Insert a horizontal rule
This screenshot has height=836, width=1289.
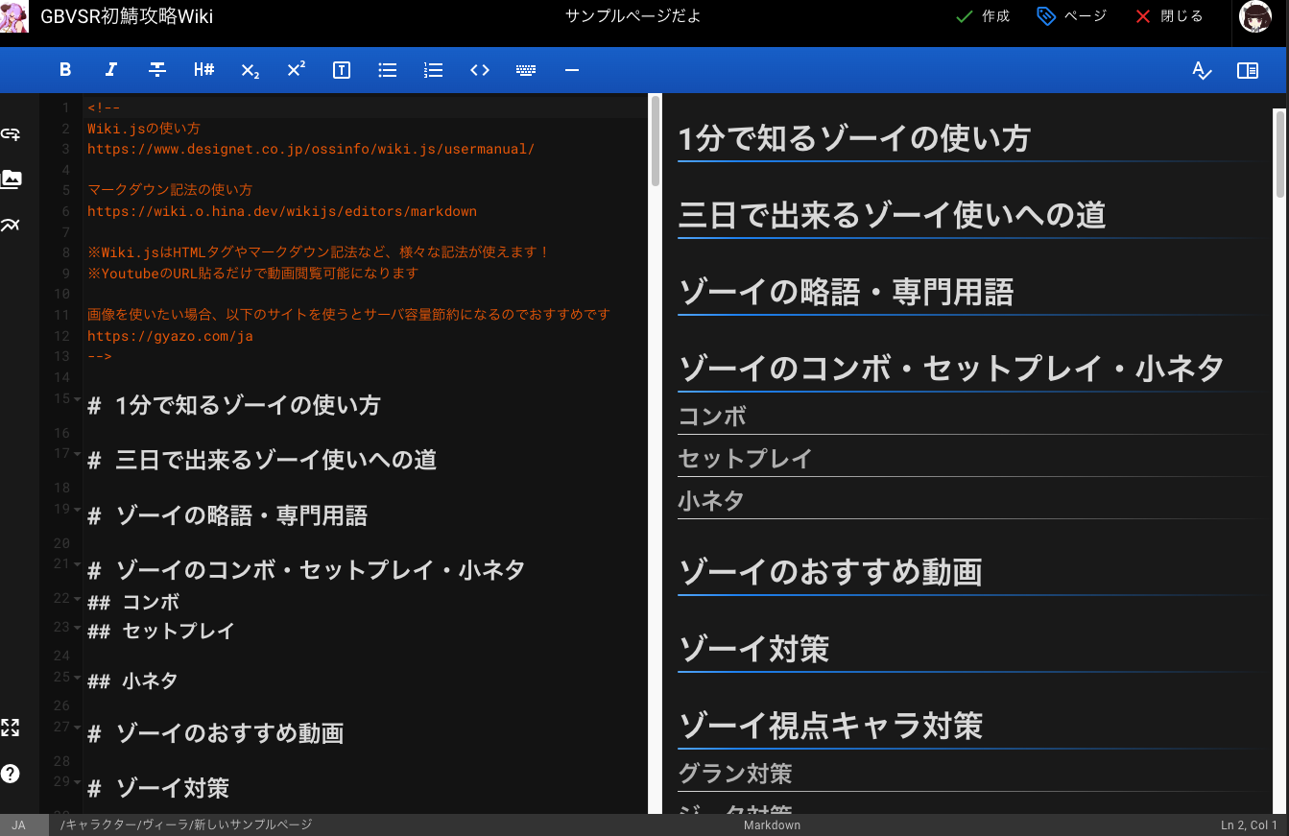point(572,69)
